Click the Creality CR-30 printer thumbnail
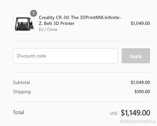Screen dimensions: 157x126 [x=24, y=23]
